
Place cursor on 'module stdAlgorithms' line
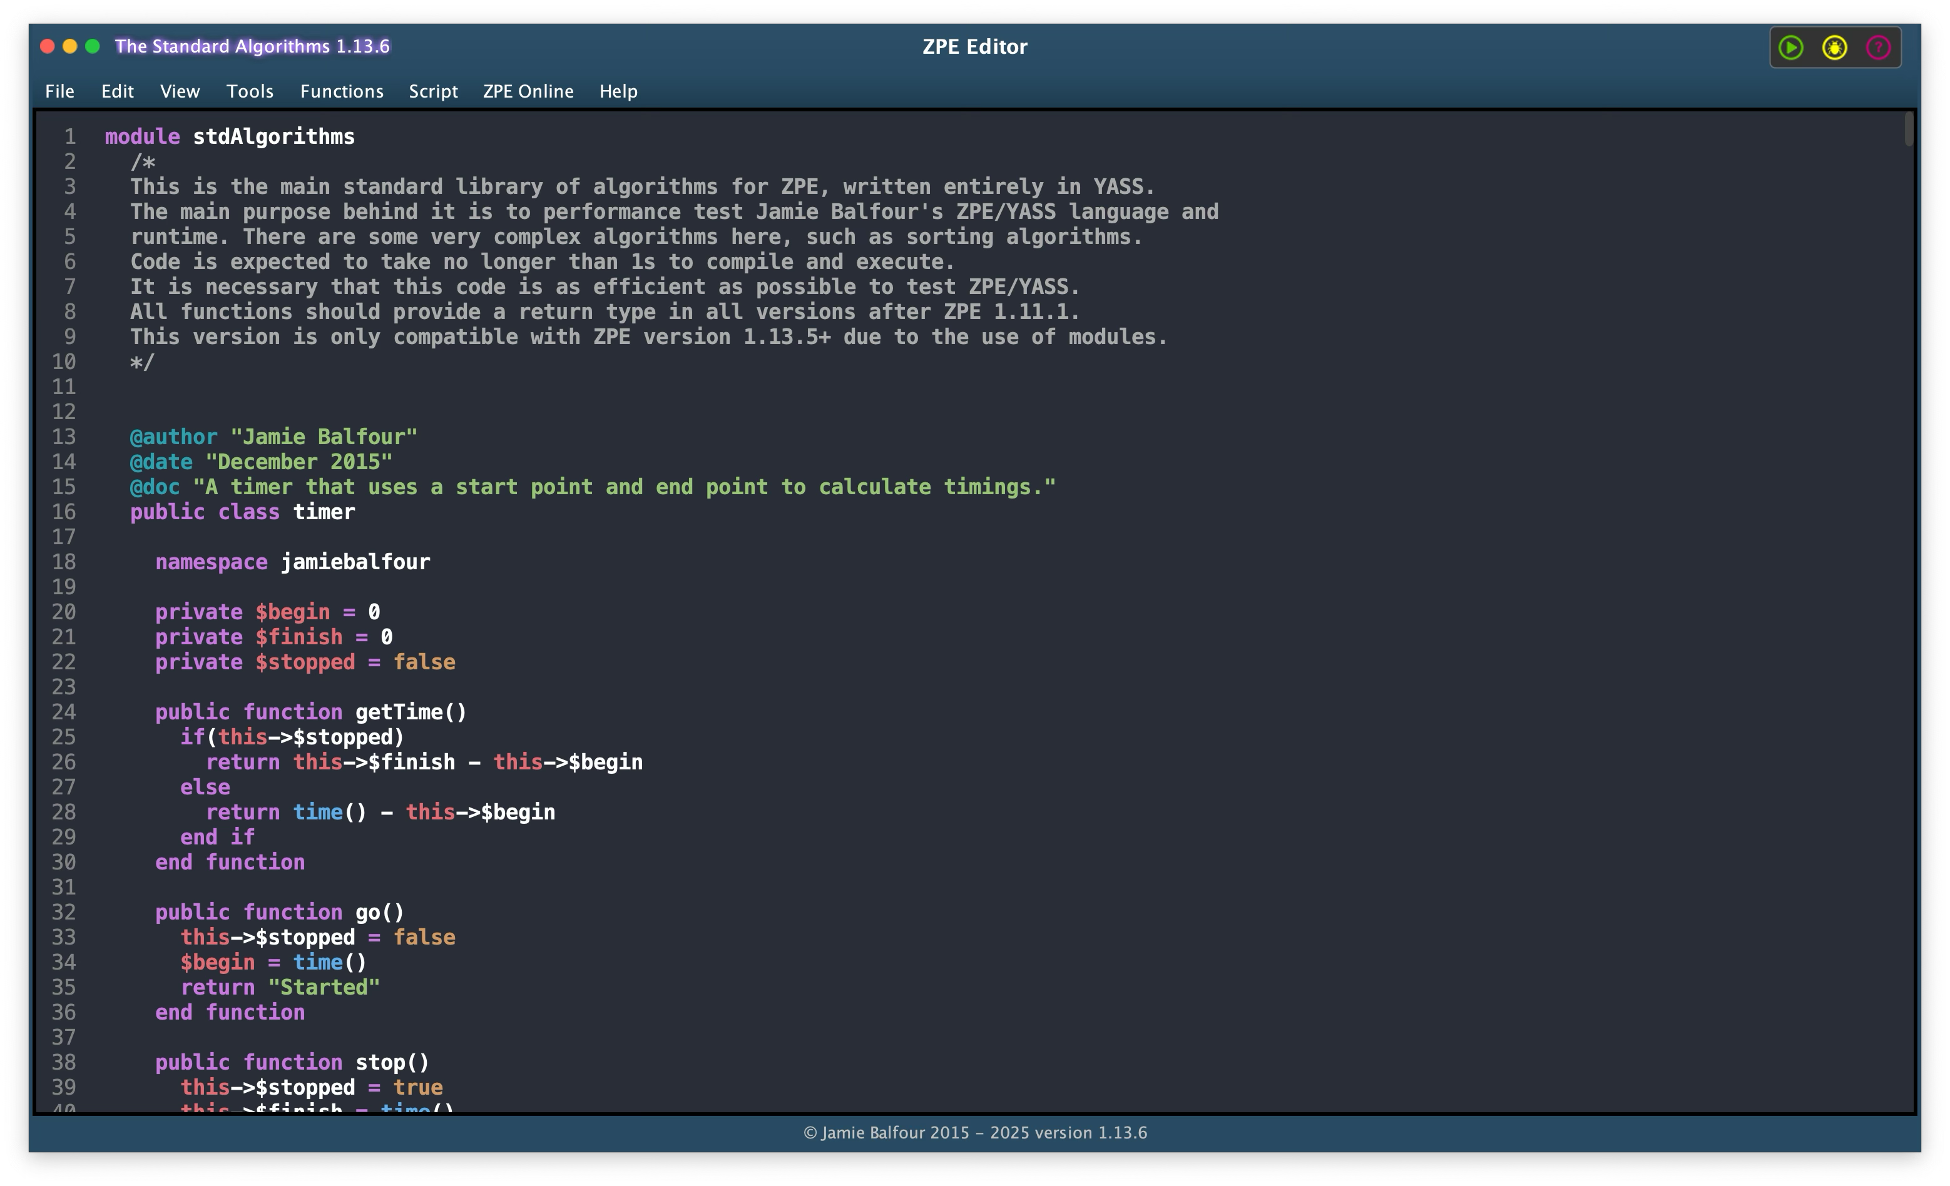tap(230, 137)
